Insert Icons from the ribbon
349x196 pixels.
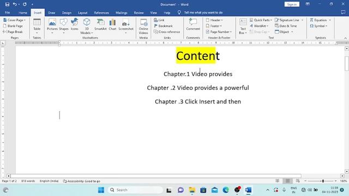click(x=74, y=24)
